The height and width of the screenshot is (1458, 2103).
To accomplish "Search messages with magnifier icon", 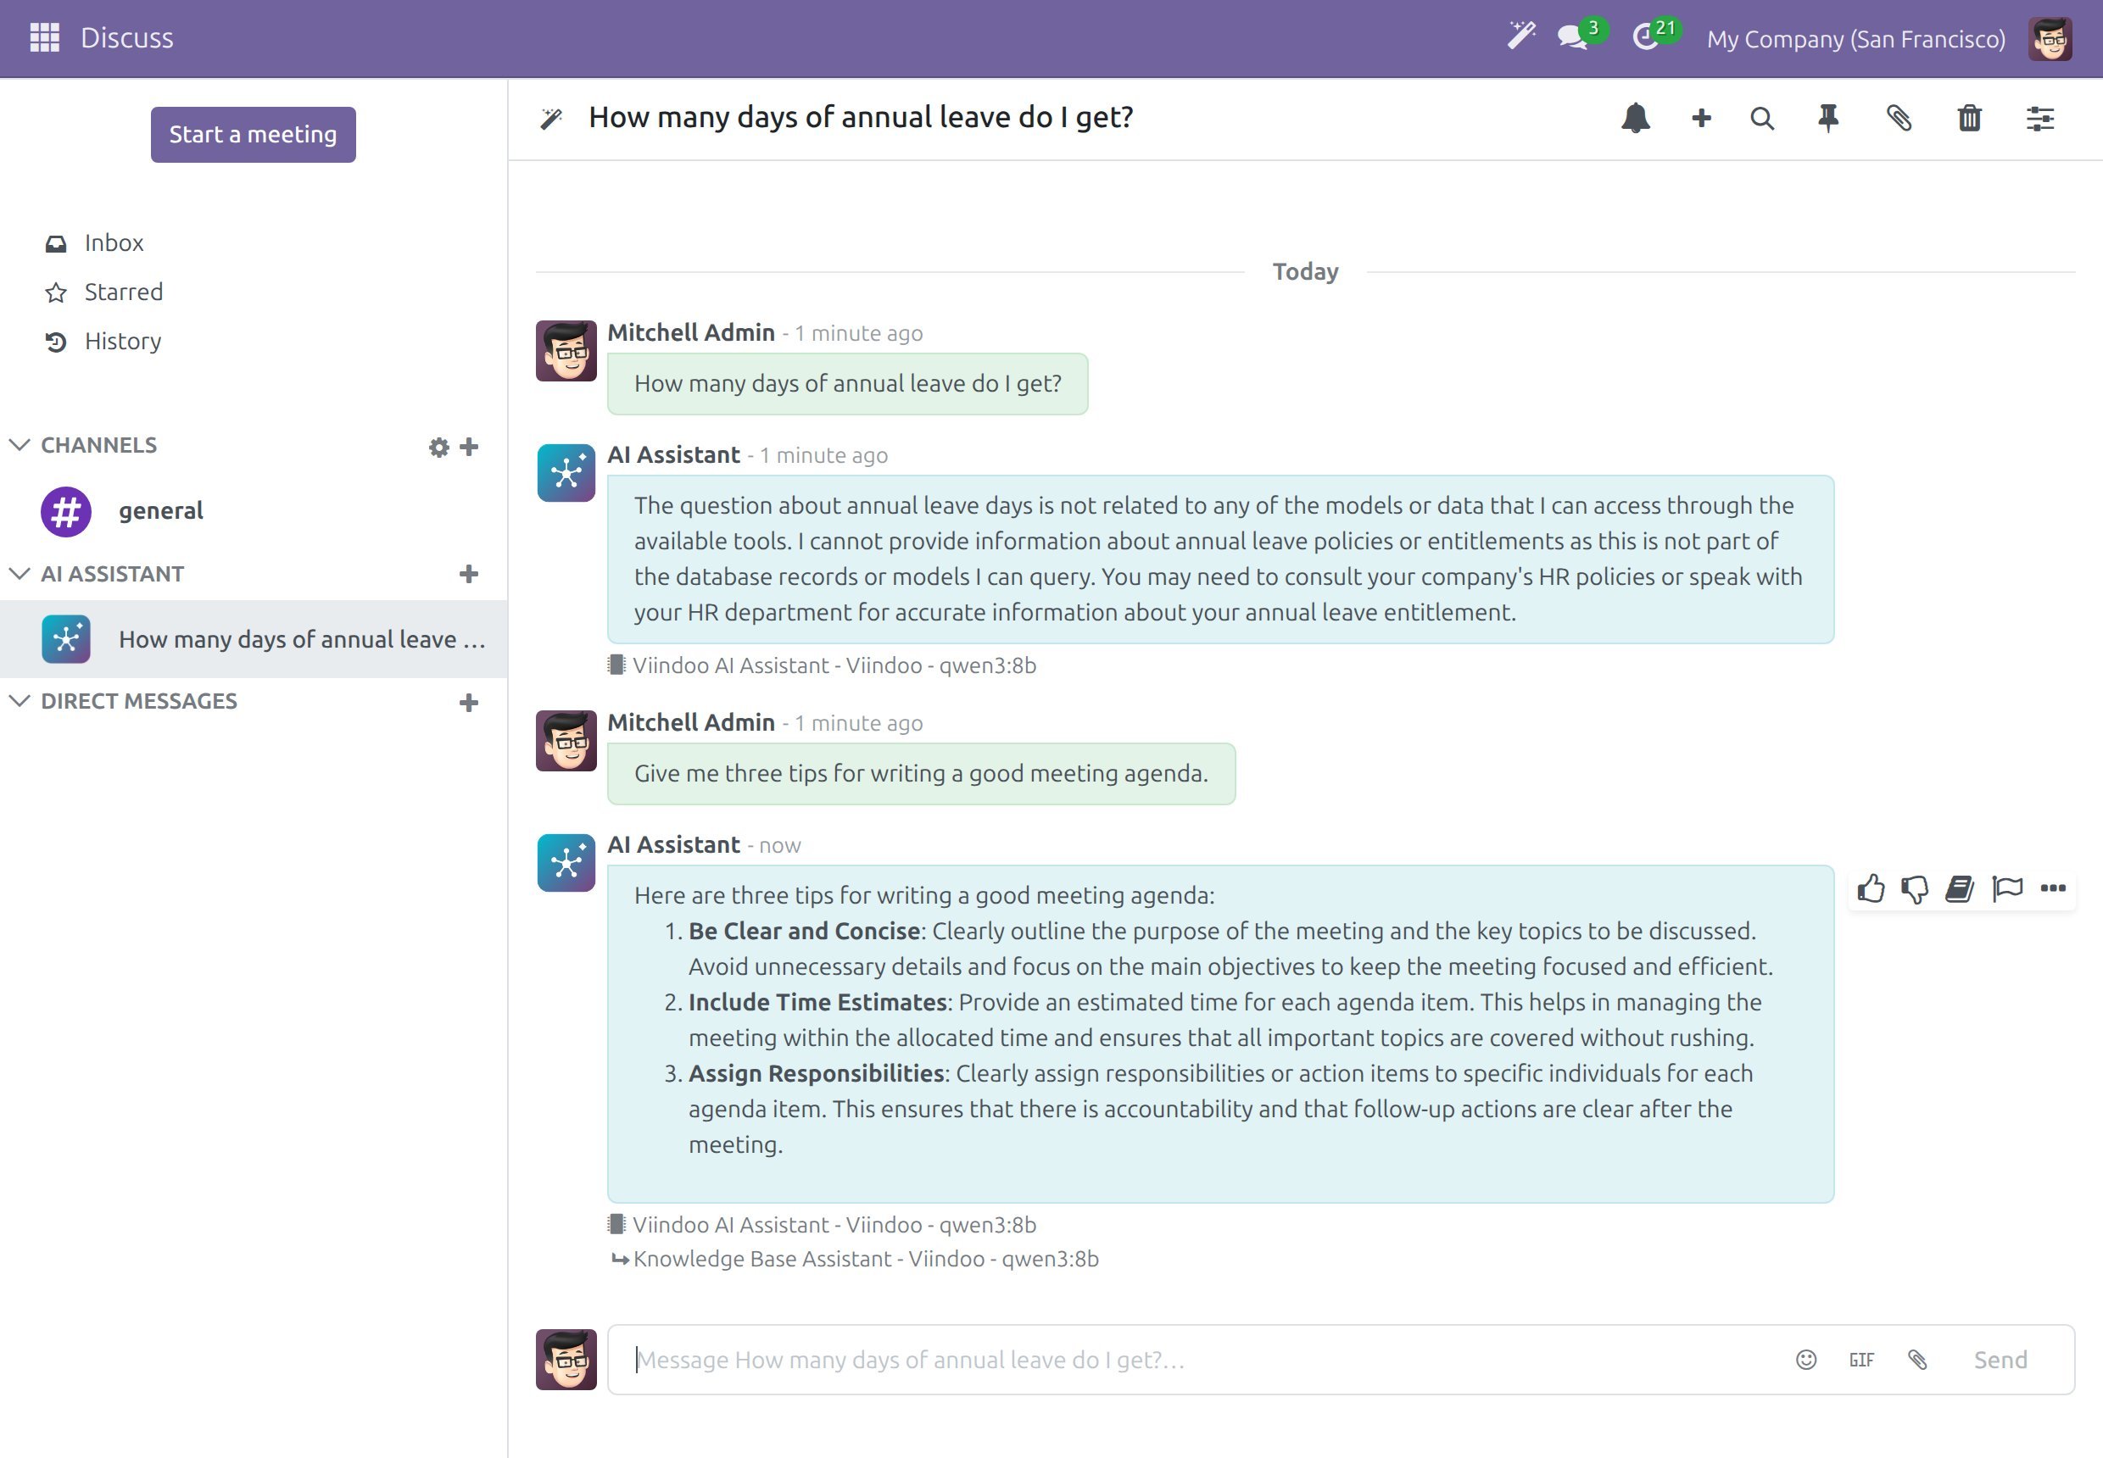I will tap(1762, 119).
